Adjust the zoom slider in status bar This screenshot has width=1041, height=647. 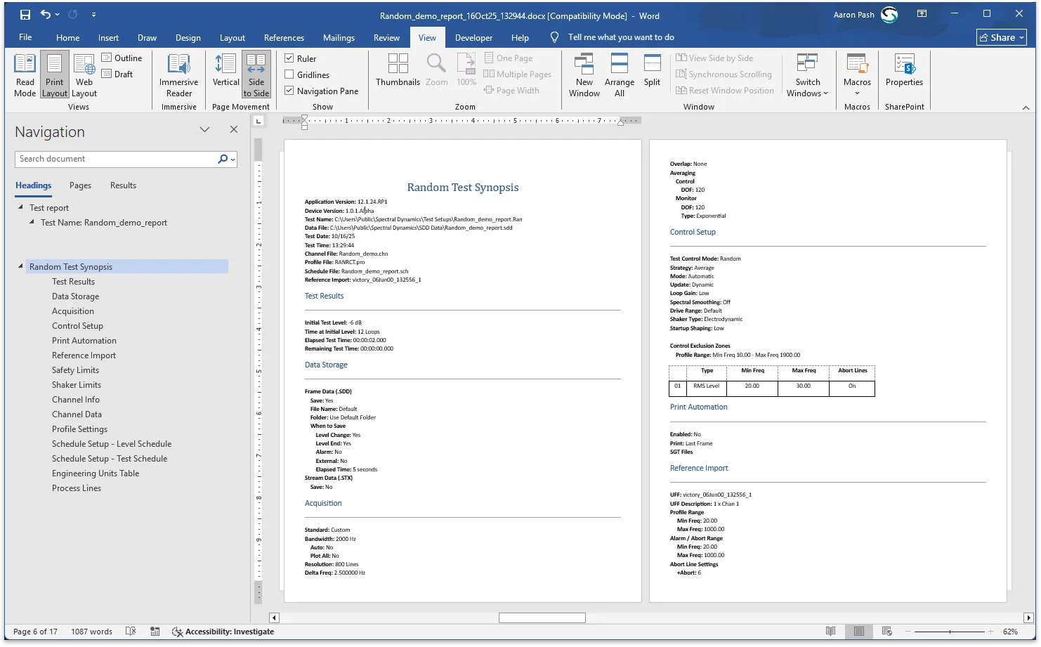(x=951, y=632)
